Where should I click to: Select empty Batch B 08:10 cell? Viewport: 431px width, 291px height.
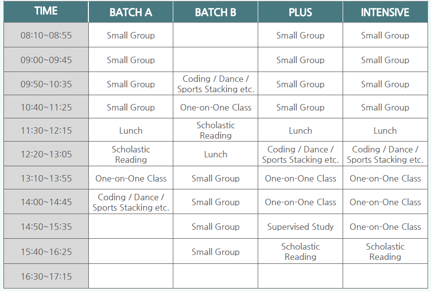pos(215,35)
